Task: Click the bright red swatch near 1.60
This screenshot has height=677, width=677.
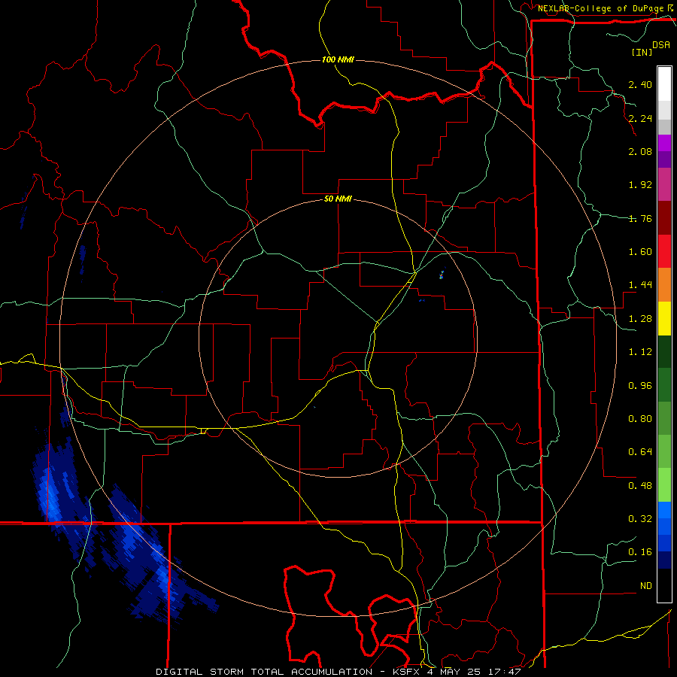Action: [664, 251]
